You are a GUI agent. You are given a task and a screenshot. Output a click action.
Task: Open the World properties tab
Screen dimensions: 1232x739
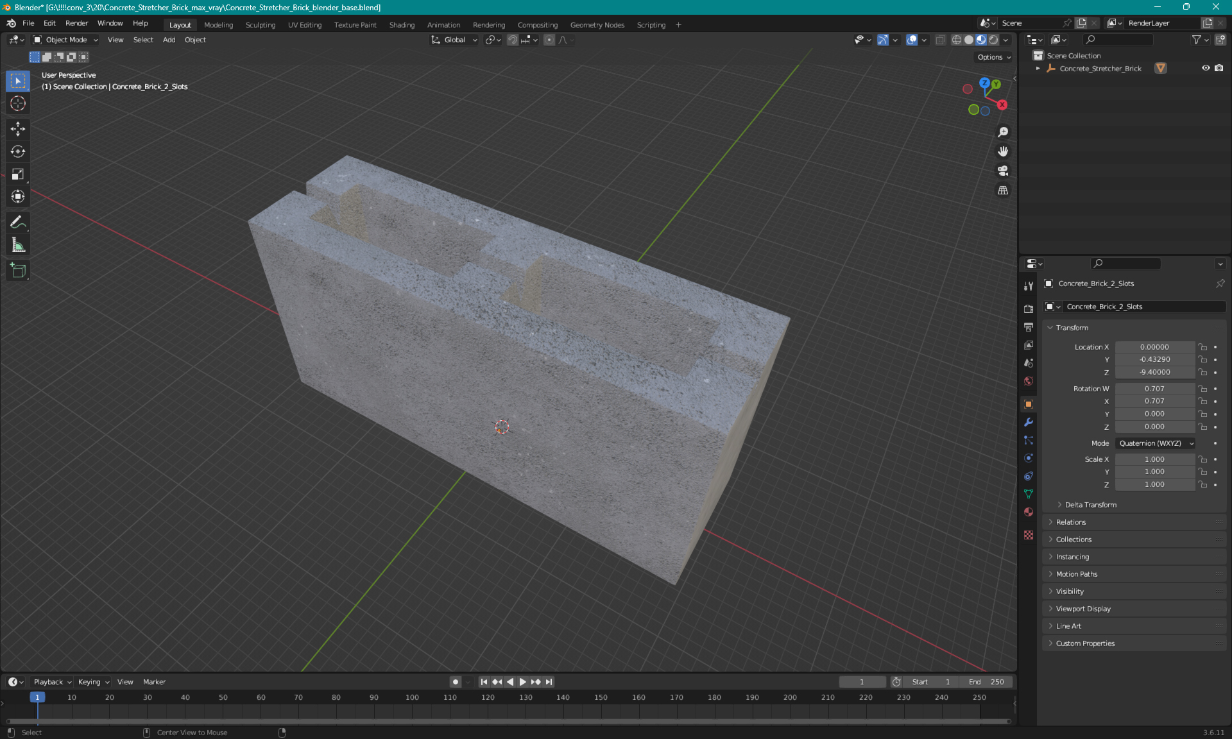(1029, 381)
